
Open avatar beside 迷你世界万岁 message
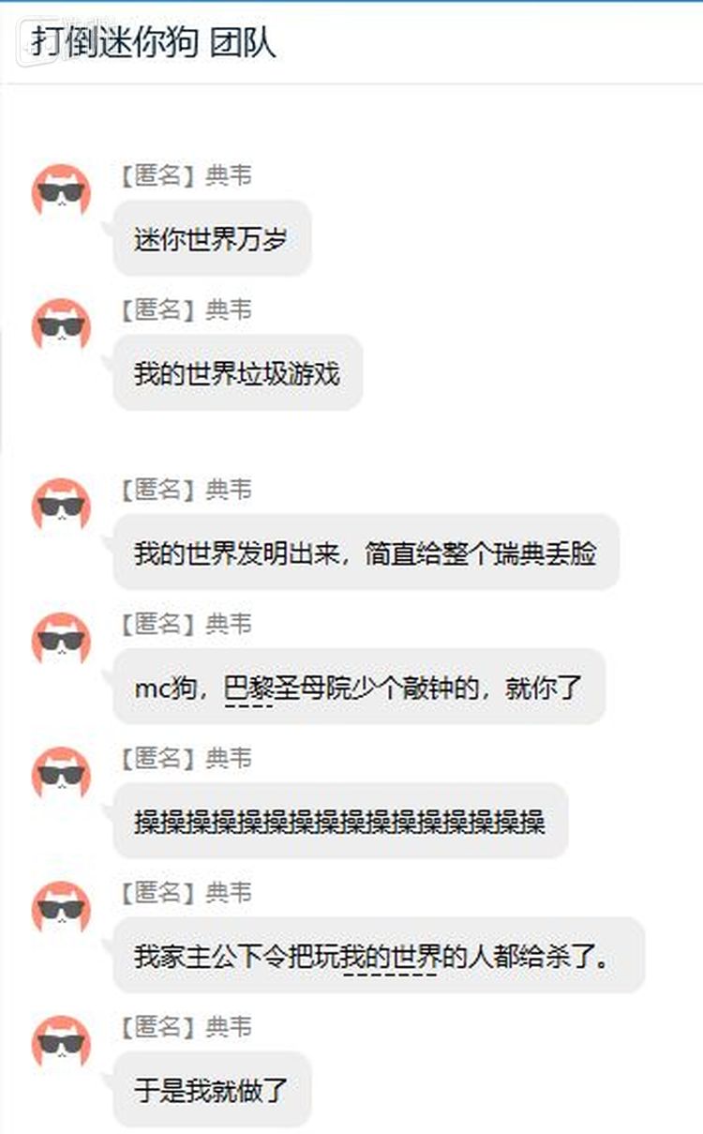click(x=61, y=192)
